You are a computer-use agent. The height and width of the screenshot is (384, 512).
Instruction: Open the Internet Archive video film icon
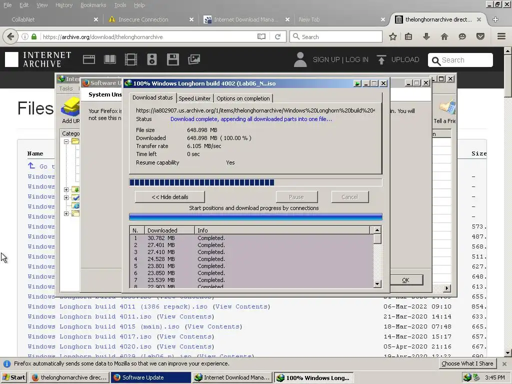[x=131, y=59]
